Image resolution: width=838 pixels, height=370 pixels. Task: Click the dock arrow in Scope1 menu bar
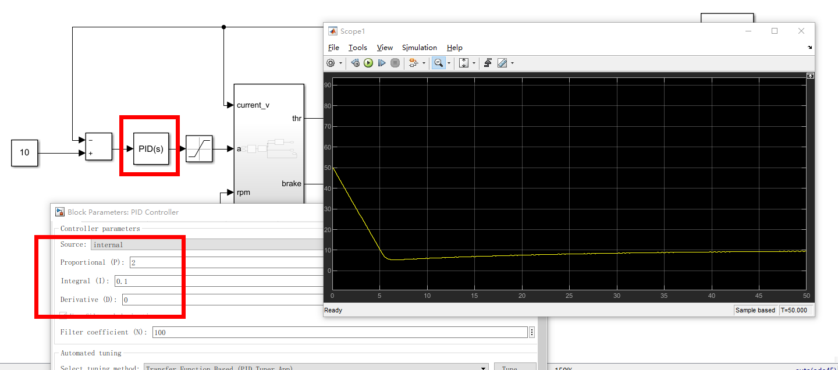(810, 48)
